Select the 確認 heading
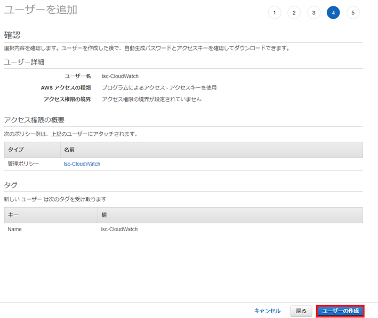378x318 pixels. (12, 35)
